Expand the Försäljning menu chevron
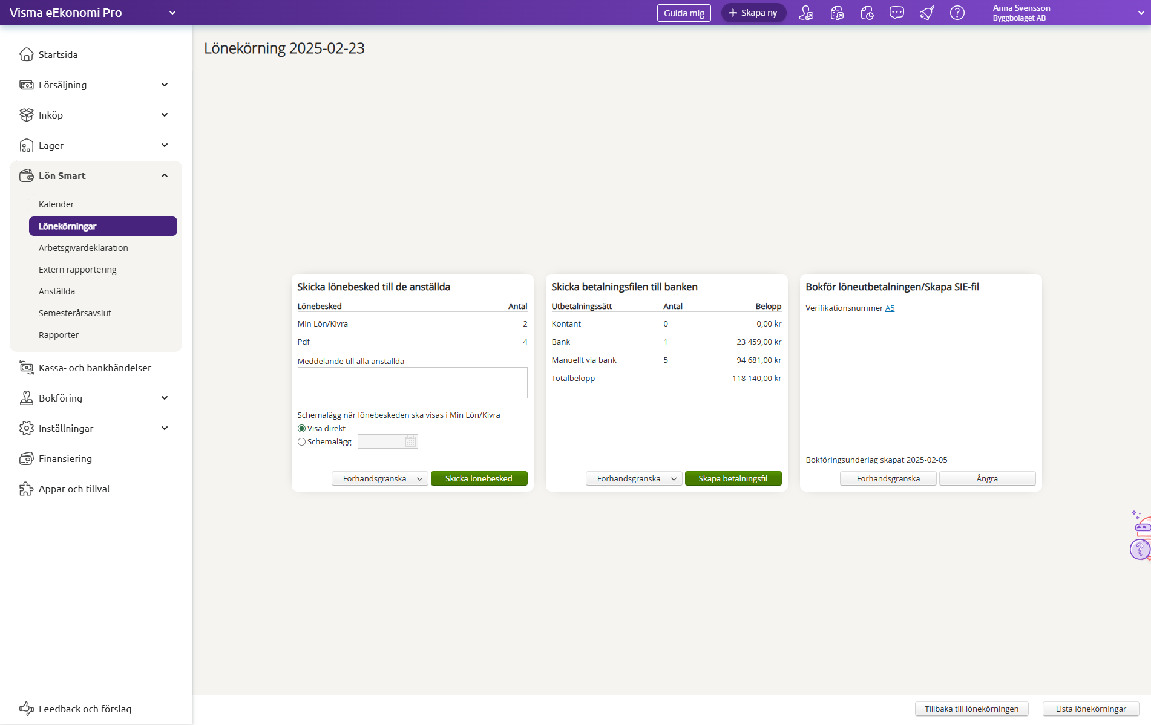The height and width of the screenshot is (725, 1151). (x=165, y=85)
